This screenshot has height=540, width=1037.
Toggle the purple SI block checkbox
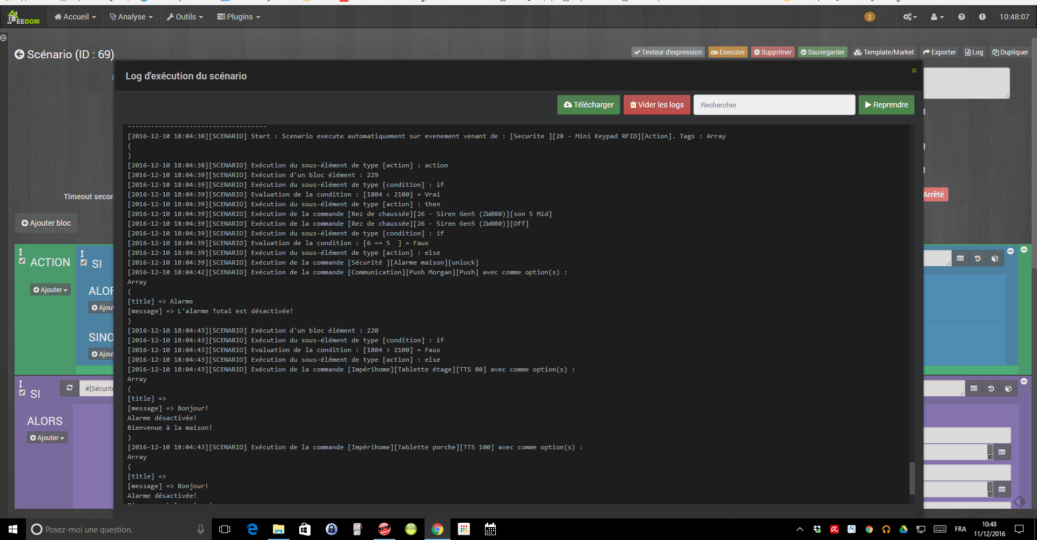(22, 393)
